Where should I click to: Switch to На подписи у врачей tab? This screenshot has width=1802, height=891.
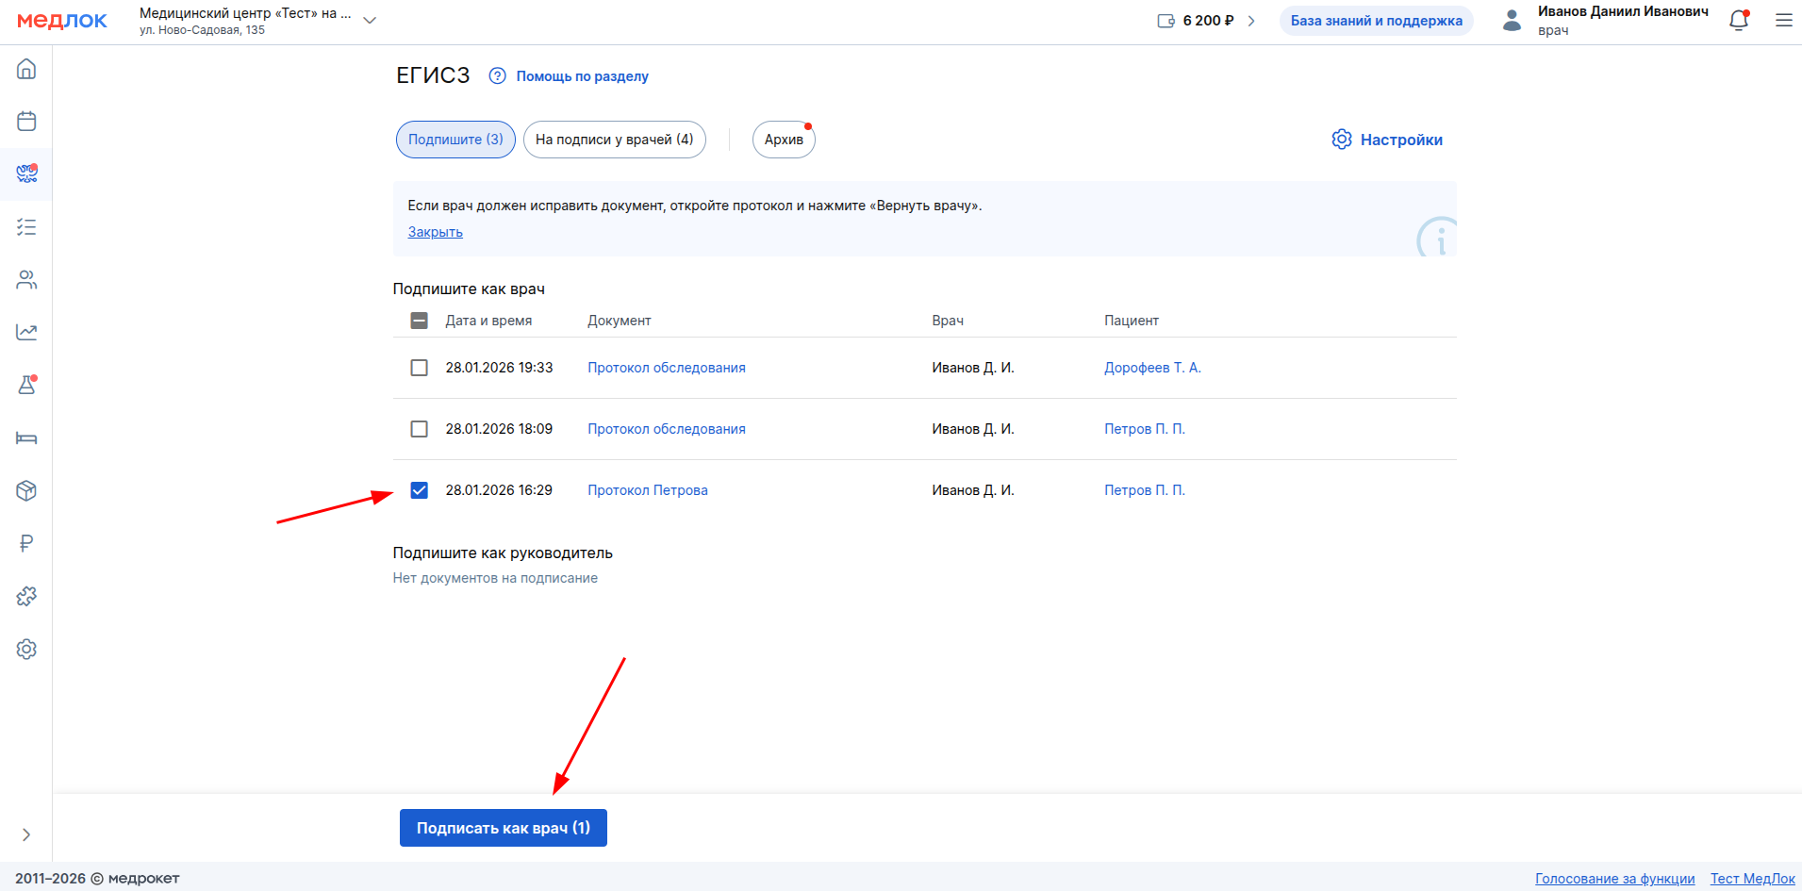point(614,140)
